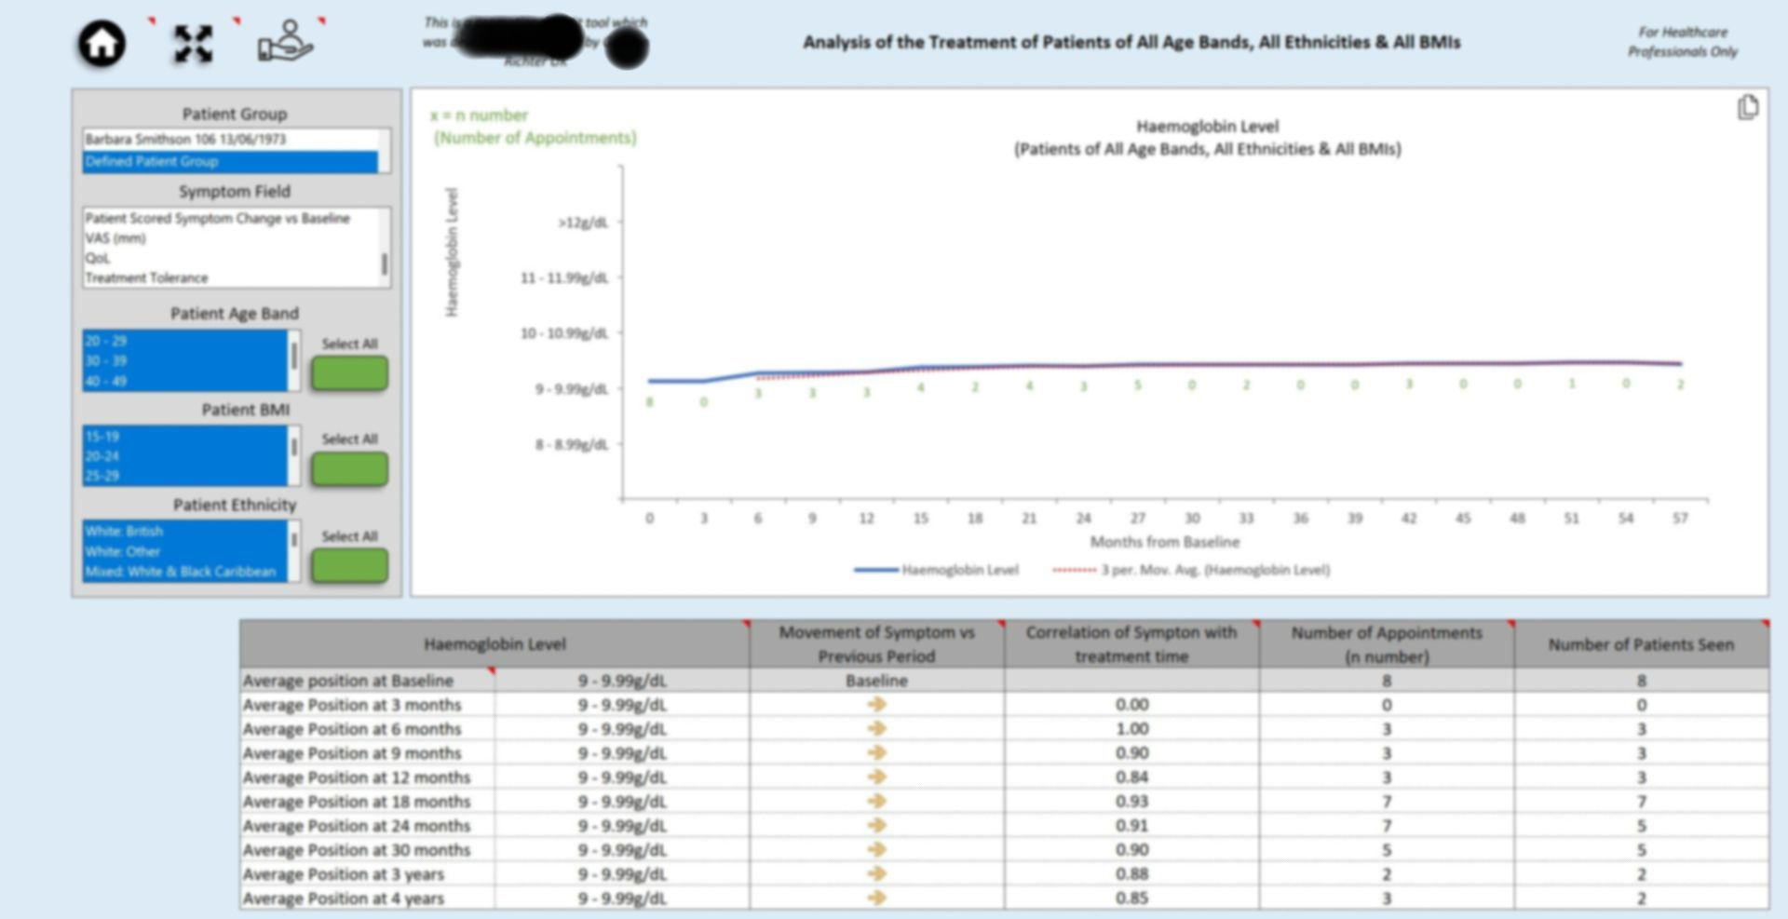The height and width of the screenshot is (919, 1788).
Task: Click the arrow icon in 18 months row
Action: tap(876, 802)
